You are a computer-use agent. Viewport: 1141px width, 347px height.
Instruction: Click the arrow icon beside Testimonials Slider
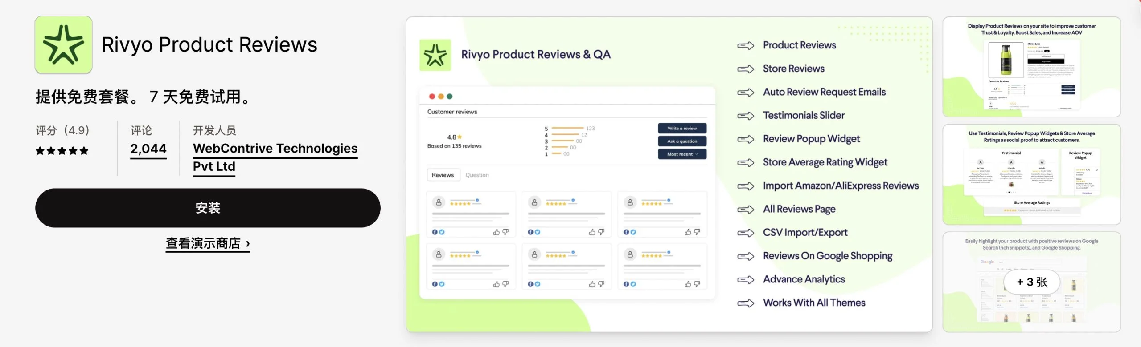point(745,116)
